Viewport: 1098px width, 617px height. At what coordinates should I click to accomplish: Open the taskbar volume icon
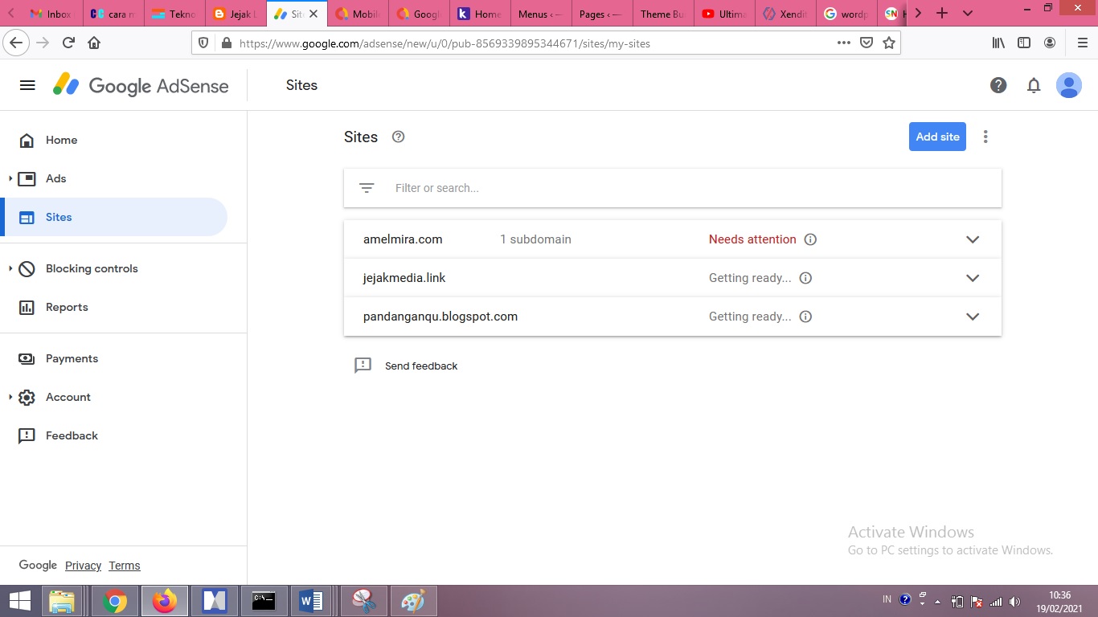pos(1014,601)
